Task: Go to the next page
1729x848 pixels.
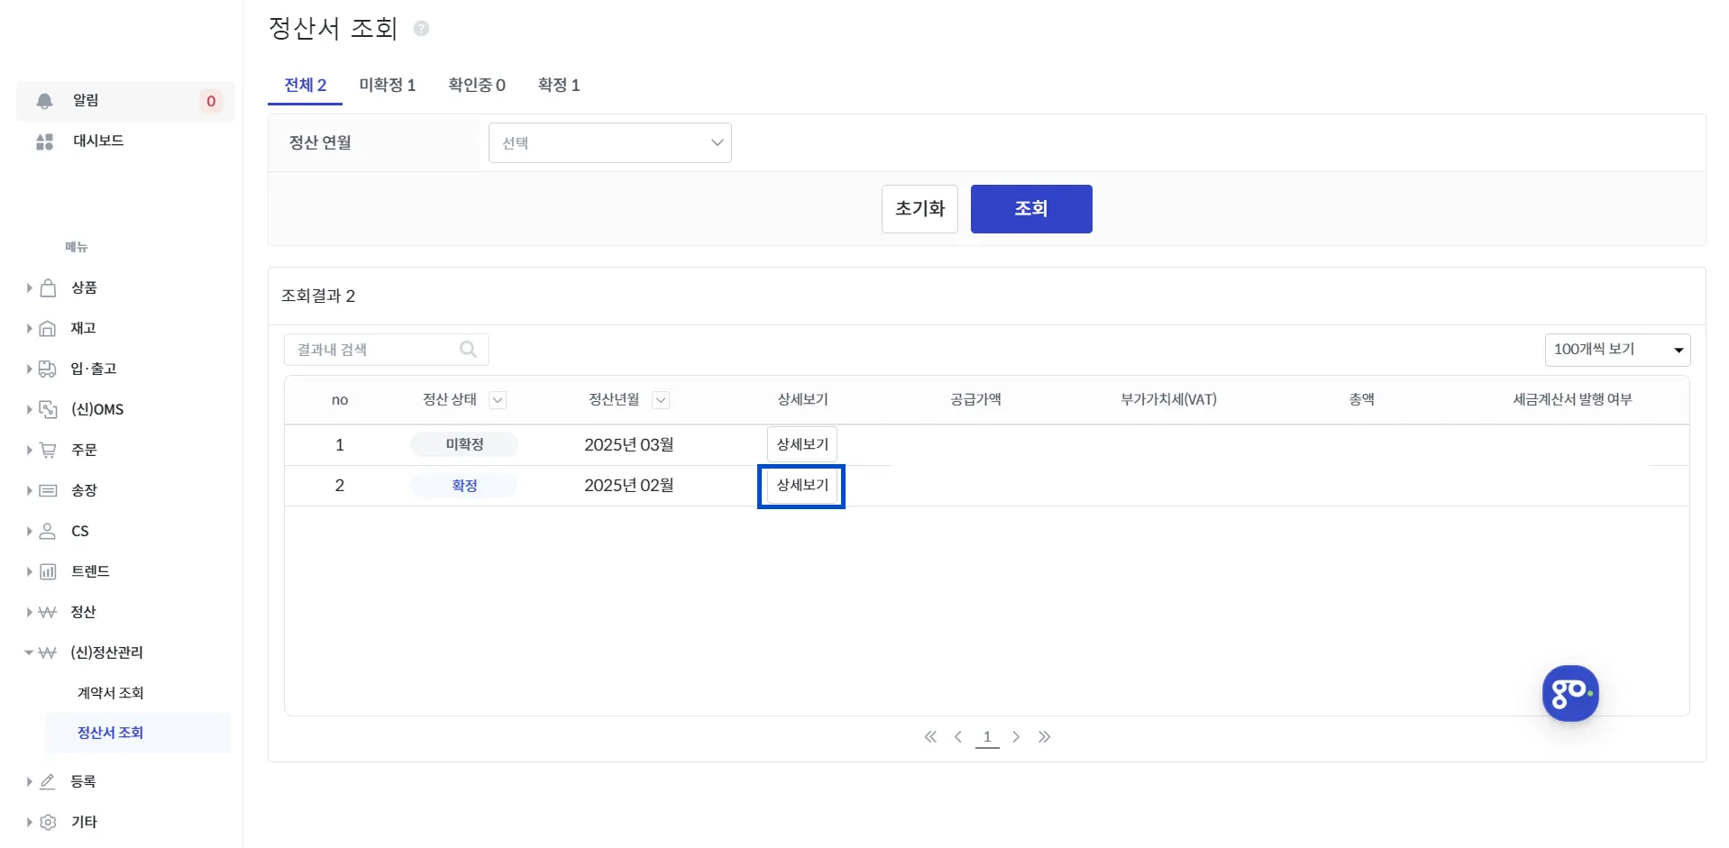Action: coord(1016,737)
